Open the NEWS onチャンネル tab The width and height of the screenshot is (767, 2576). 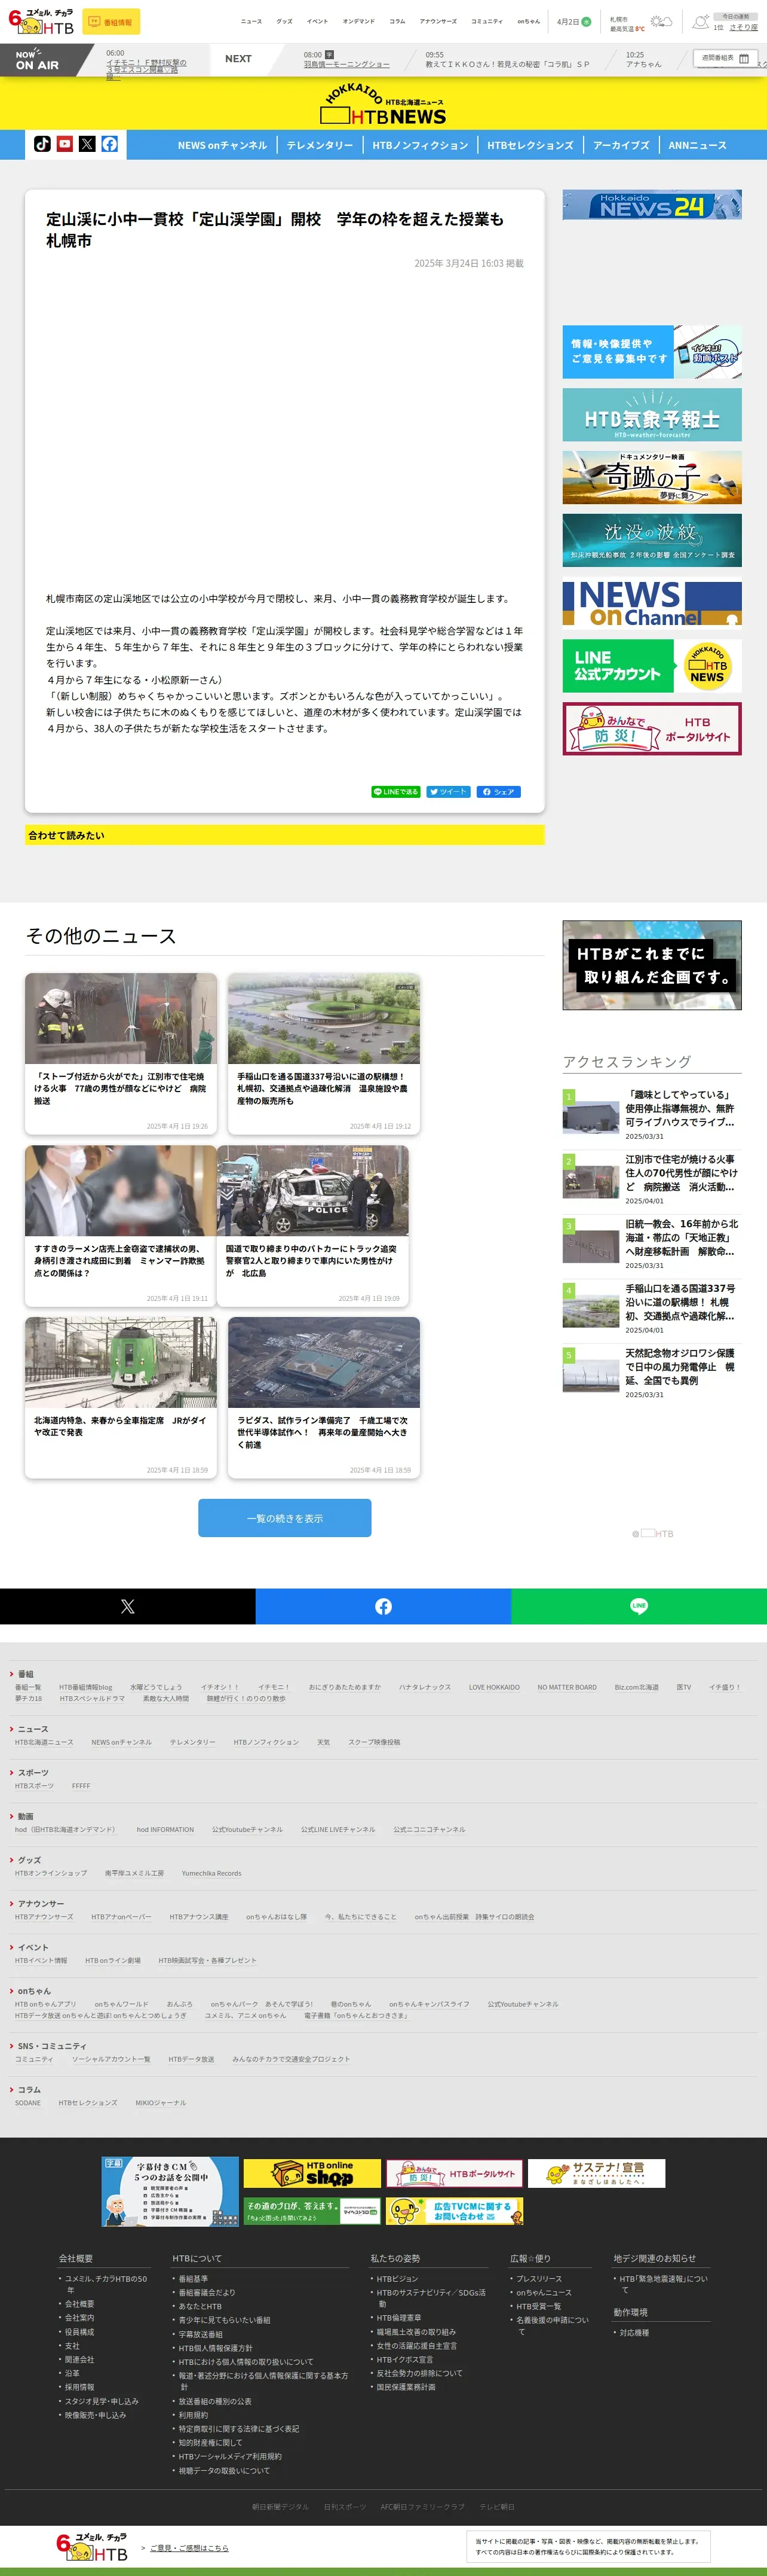pos(223,145)
